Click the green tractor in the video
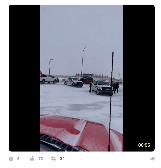 click(87, 79)
